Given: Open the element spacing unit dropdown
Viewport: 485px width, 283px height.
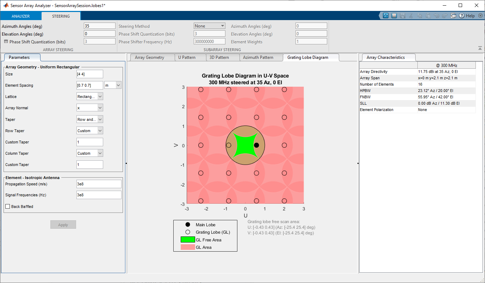Looking at the screenshot, I should pyautogui.click(x=113, y=85).
